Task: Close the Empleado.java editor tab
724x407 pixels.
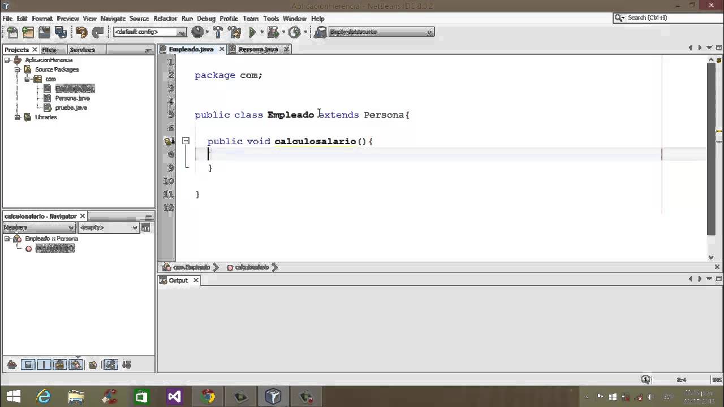Action: point(222,49)
